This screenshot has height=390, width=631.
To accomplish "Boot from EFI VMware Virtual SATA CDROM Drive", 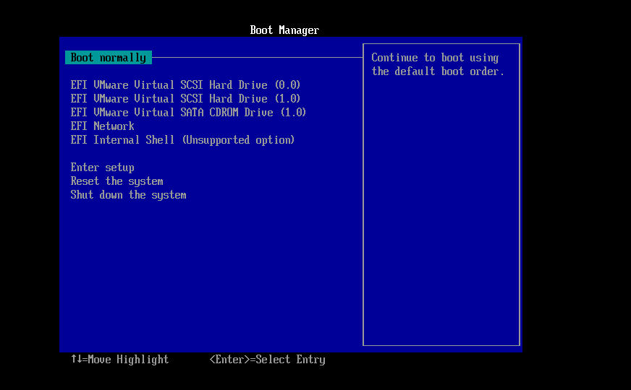I will tap(188, 113).
